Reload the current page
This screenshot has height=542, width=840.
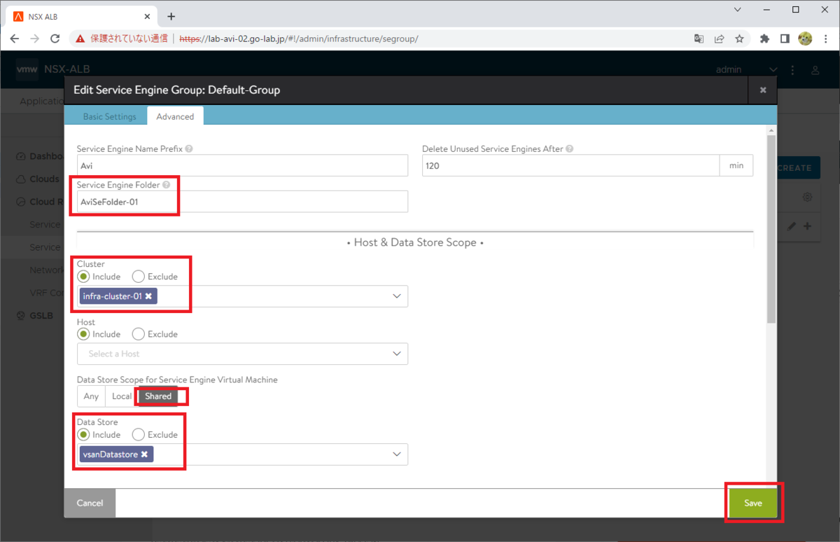55,39
